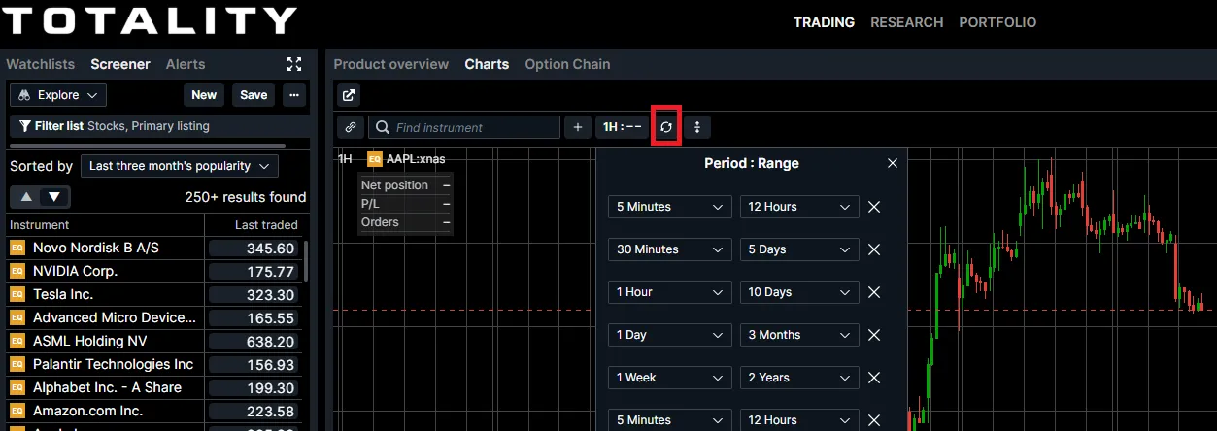Add a new chart with plus icon
This screenshot has height=431, width=1217.
[578, 127]
